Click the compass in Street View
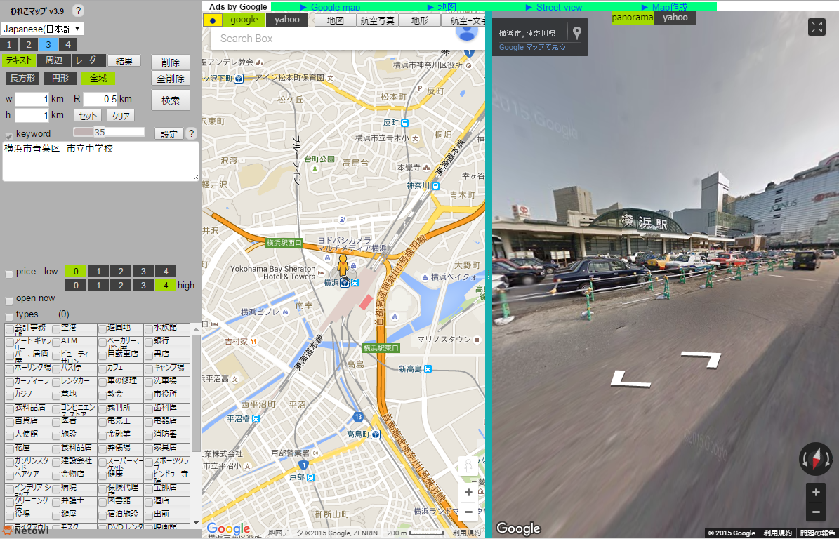 click(x=816, y=459)
